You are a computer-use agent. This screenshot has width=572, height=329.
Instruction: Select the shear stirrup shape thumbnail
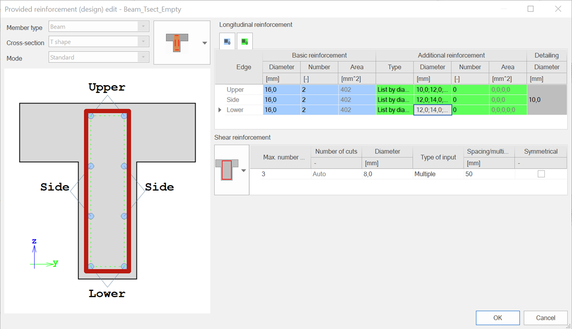(227, 170)
